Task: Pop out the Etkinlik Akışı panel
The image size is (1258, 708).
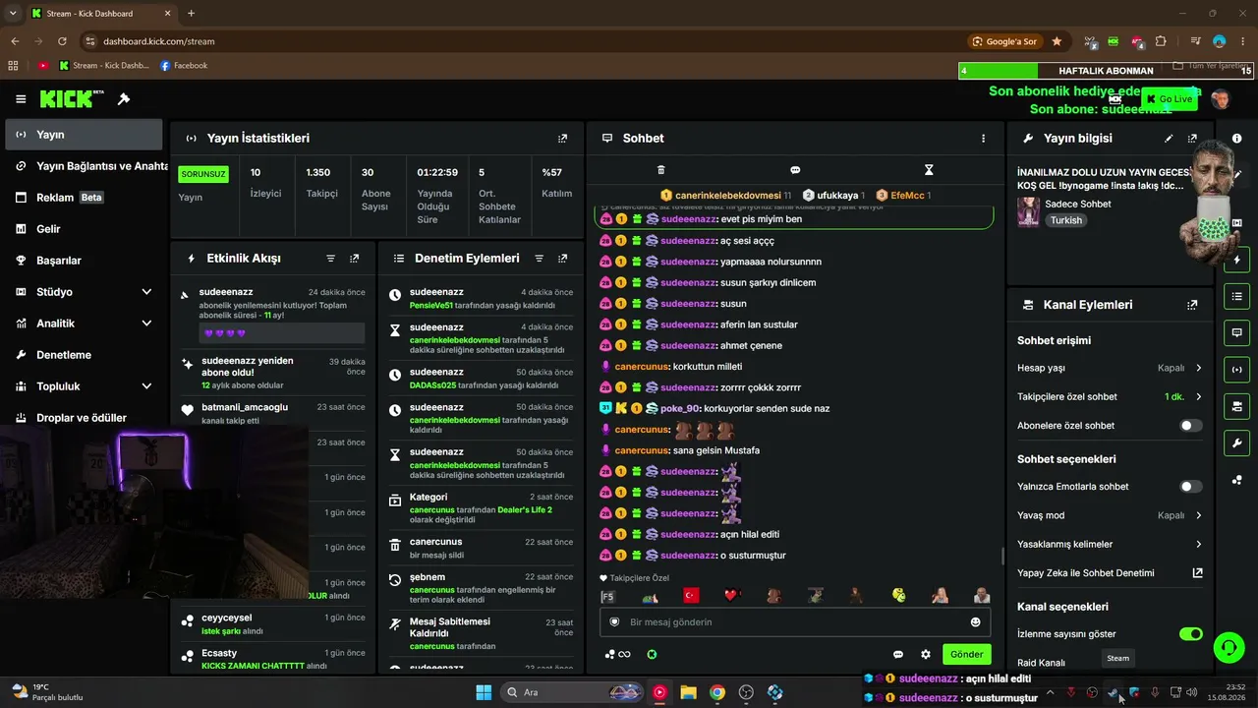Action: 354,259
